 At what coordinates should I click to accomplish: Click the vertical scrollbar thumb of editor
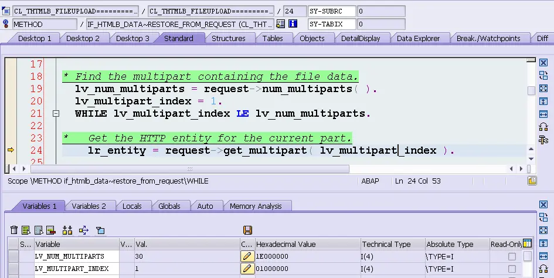531,90
